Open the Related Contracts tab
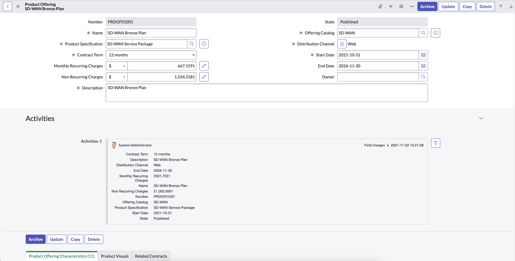The width and height of the screenshot is (515, 261). 151,256
